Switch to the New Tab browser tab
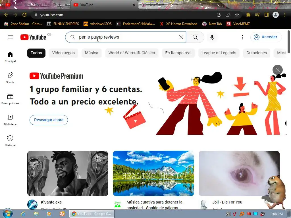The width and height of the screenshot is (291, 218). point(154,5)
